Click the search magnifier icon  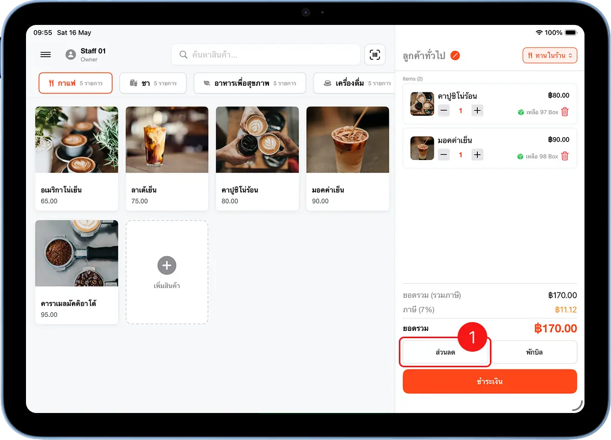coord(183,55)
